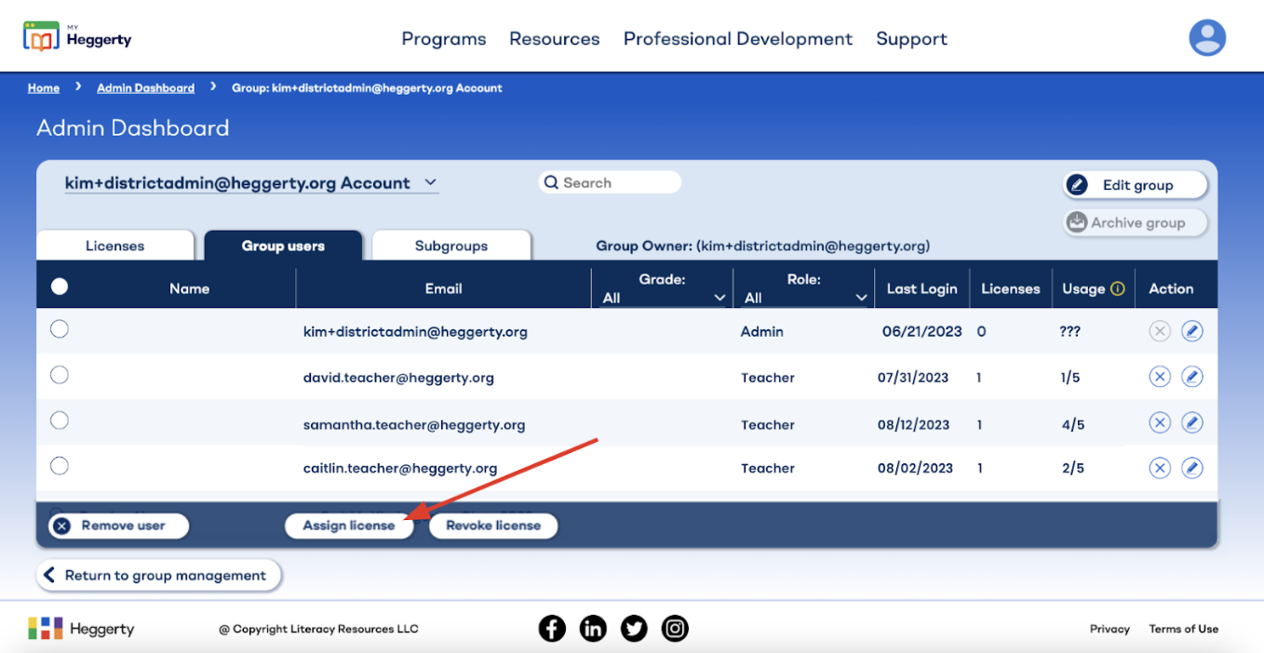Viewport: 1264px width, 653px height.
Task: Open Heggerty's Facebook page from the footer
Action: (x=552, y=628)
